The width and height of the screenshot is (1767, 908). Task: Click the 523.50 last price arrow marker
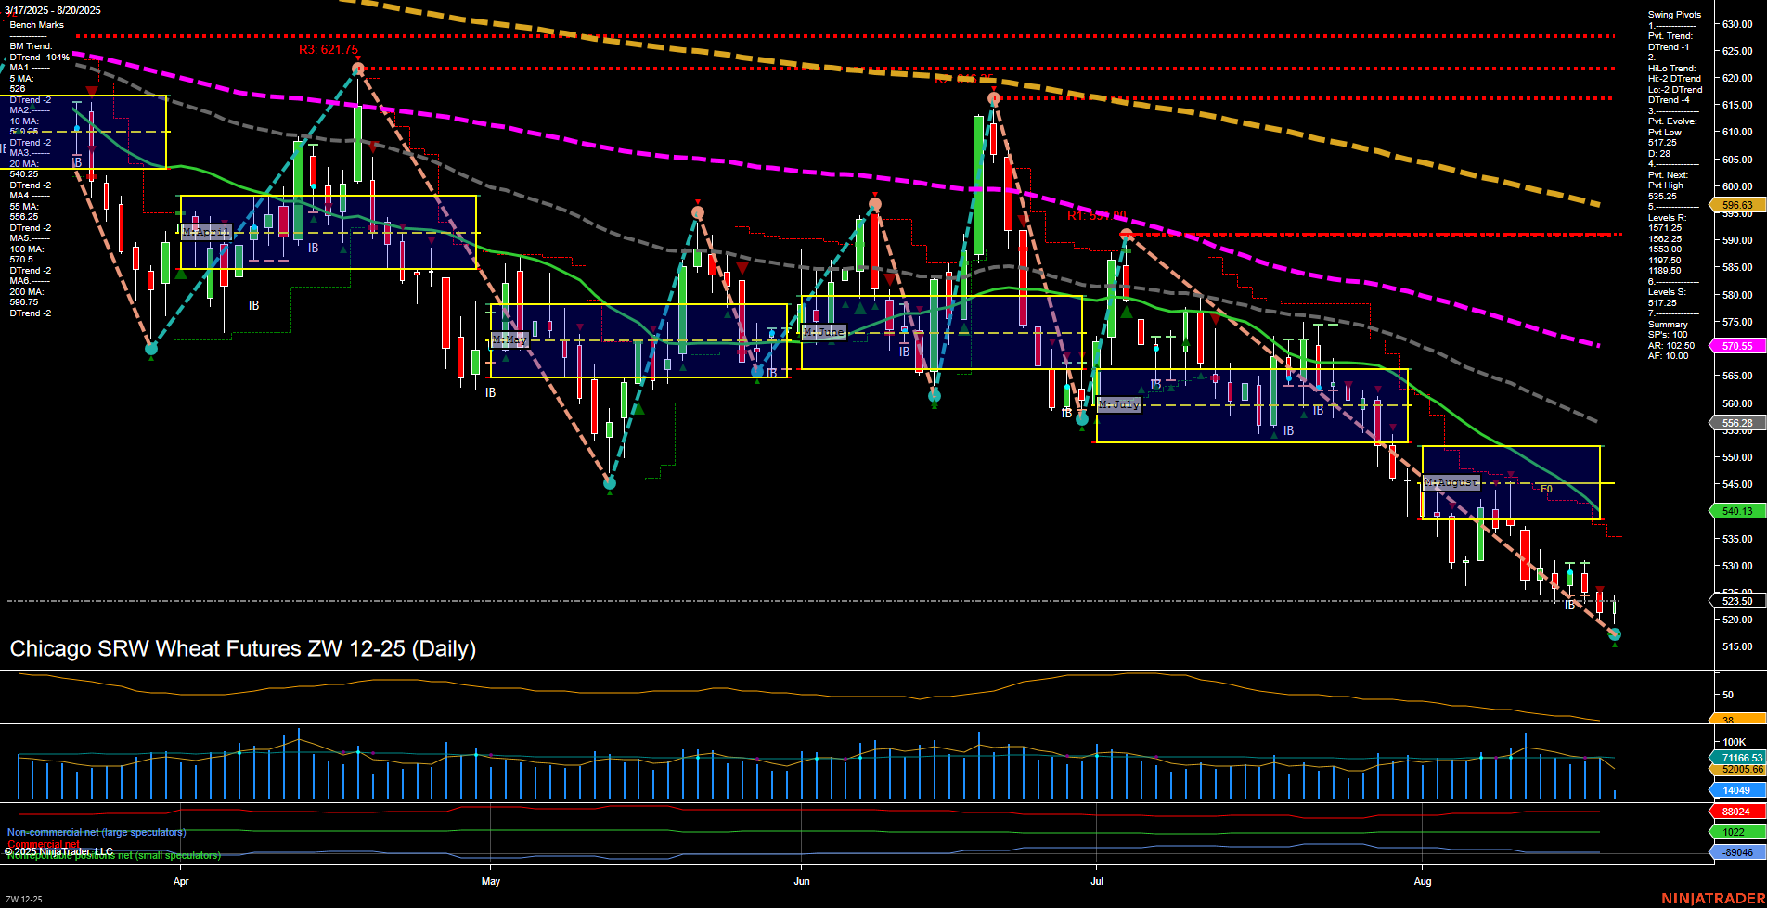[1735, 601]
